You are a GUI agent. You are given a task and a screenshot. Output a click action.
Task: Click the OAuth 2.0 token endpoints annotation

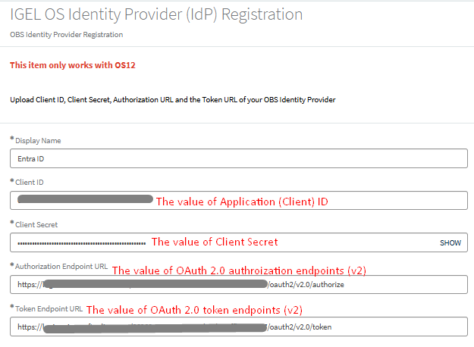(x=197, y=310)
